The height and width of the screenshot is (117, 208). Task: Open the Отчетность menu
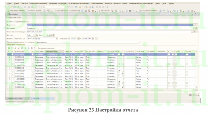click(108, 4)
